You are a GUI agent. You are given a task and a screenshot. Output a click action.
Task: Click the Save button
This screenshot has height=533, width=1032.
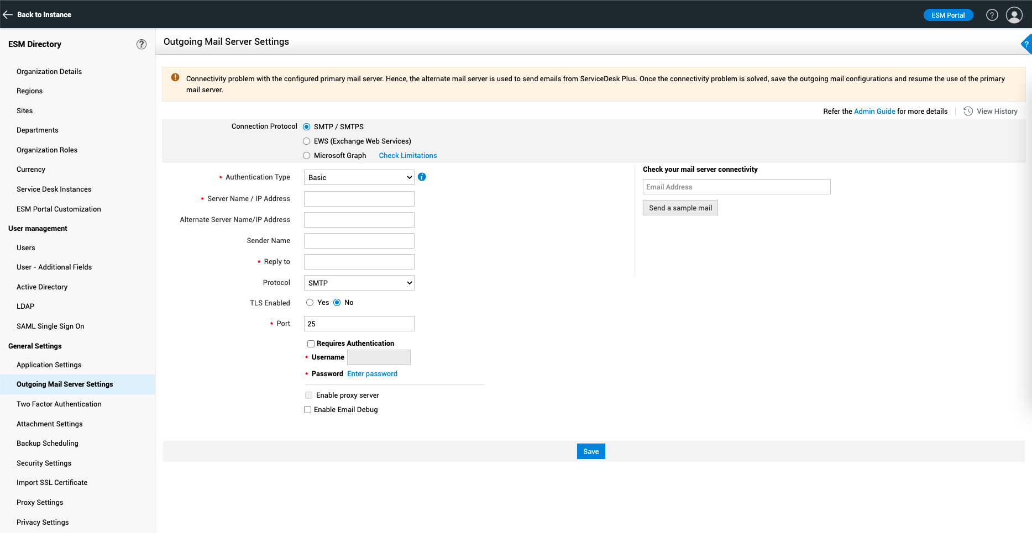point(591,451)
